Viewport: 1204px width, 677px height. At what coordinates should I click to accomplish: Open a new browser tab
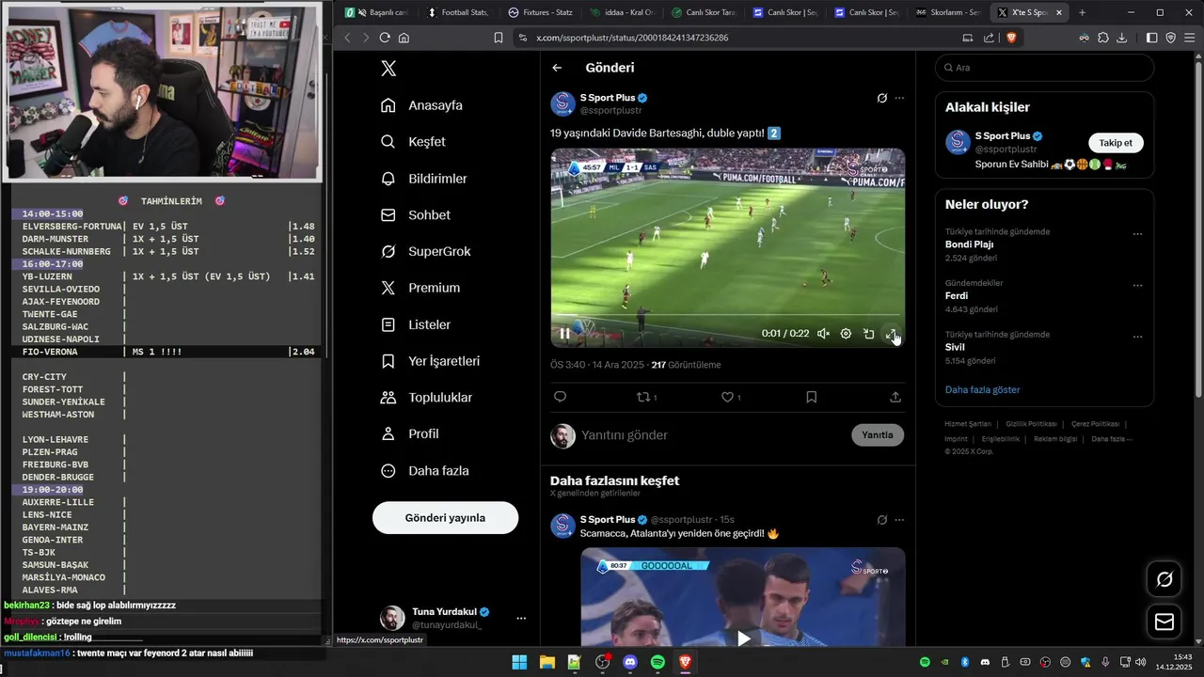1082,12
